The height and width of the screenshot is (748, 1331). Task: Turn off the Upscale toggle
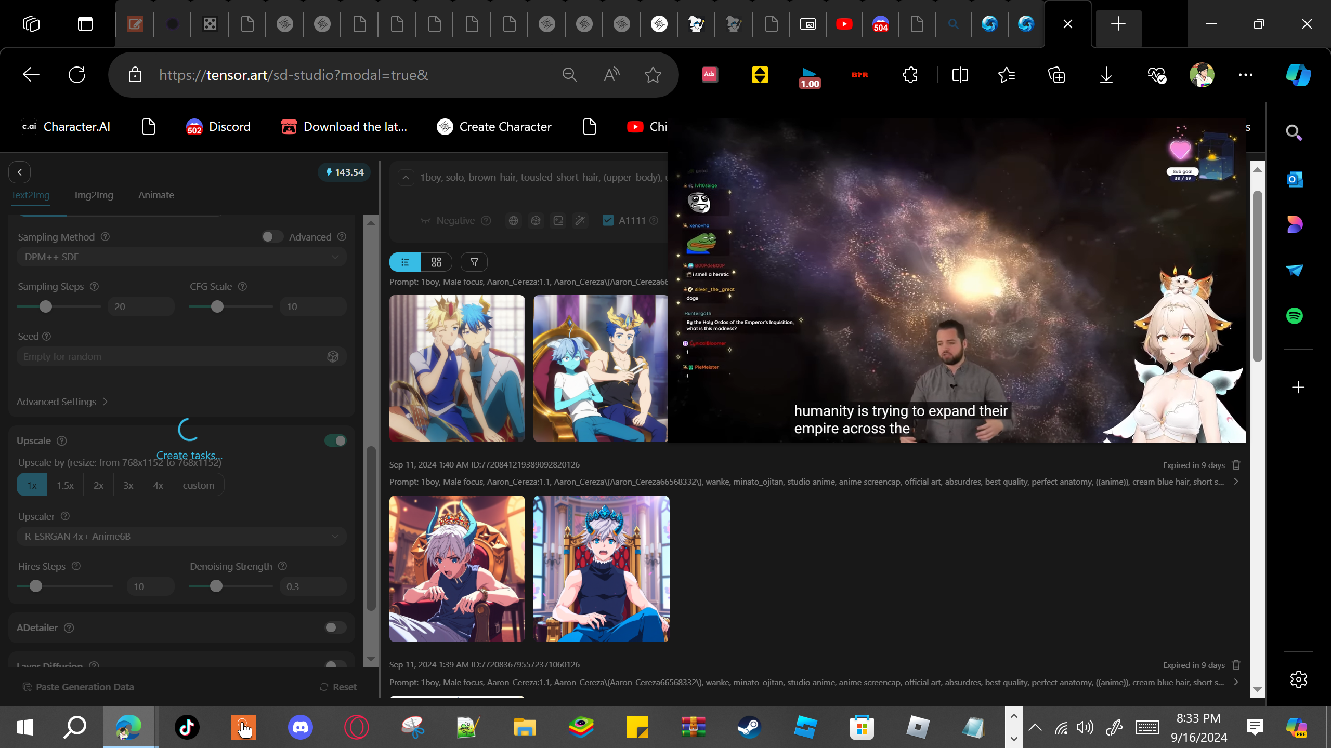coord(335,440)
